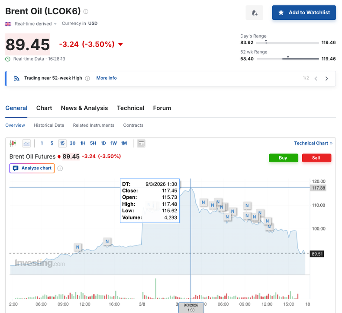Click the Brent Oil Futures chart title

tap(32, 156)
